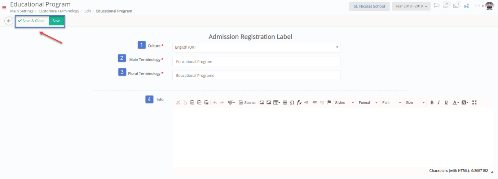Go to Customize Terminology breadcrumb

click(x=59, y=11)
